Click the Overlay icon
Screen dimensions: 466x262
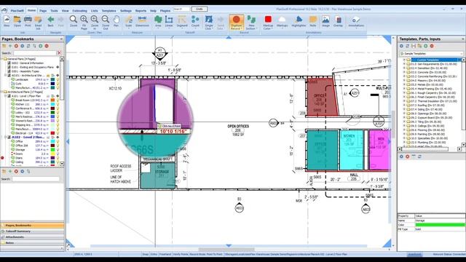click(x=338, y=21)
